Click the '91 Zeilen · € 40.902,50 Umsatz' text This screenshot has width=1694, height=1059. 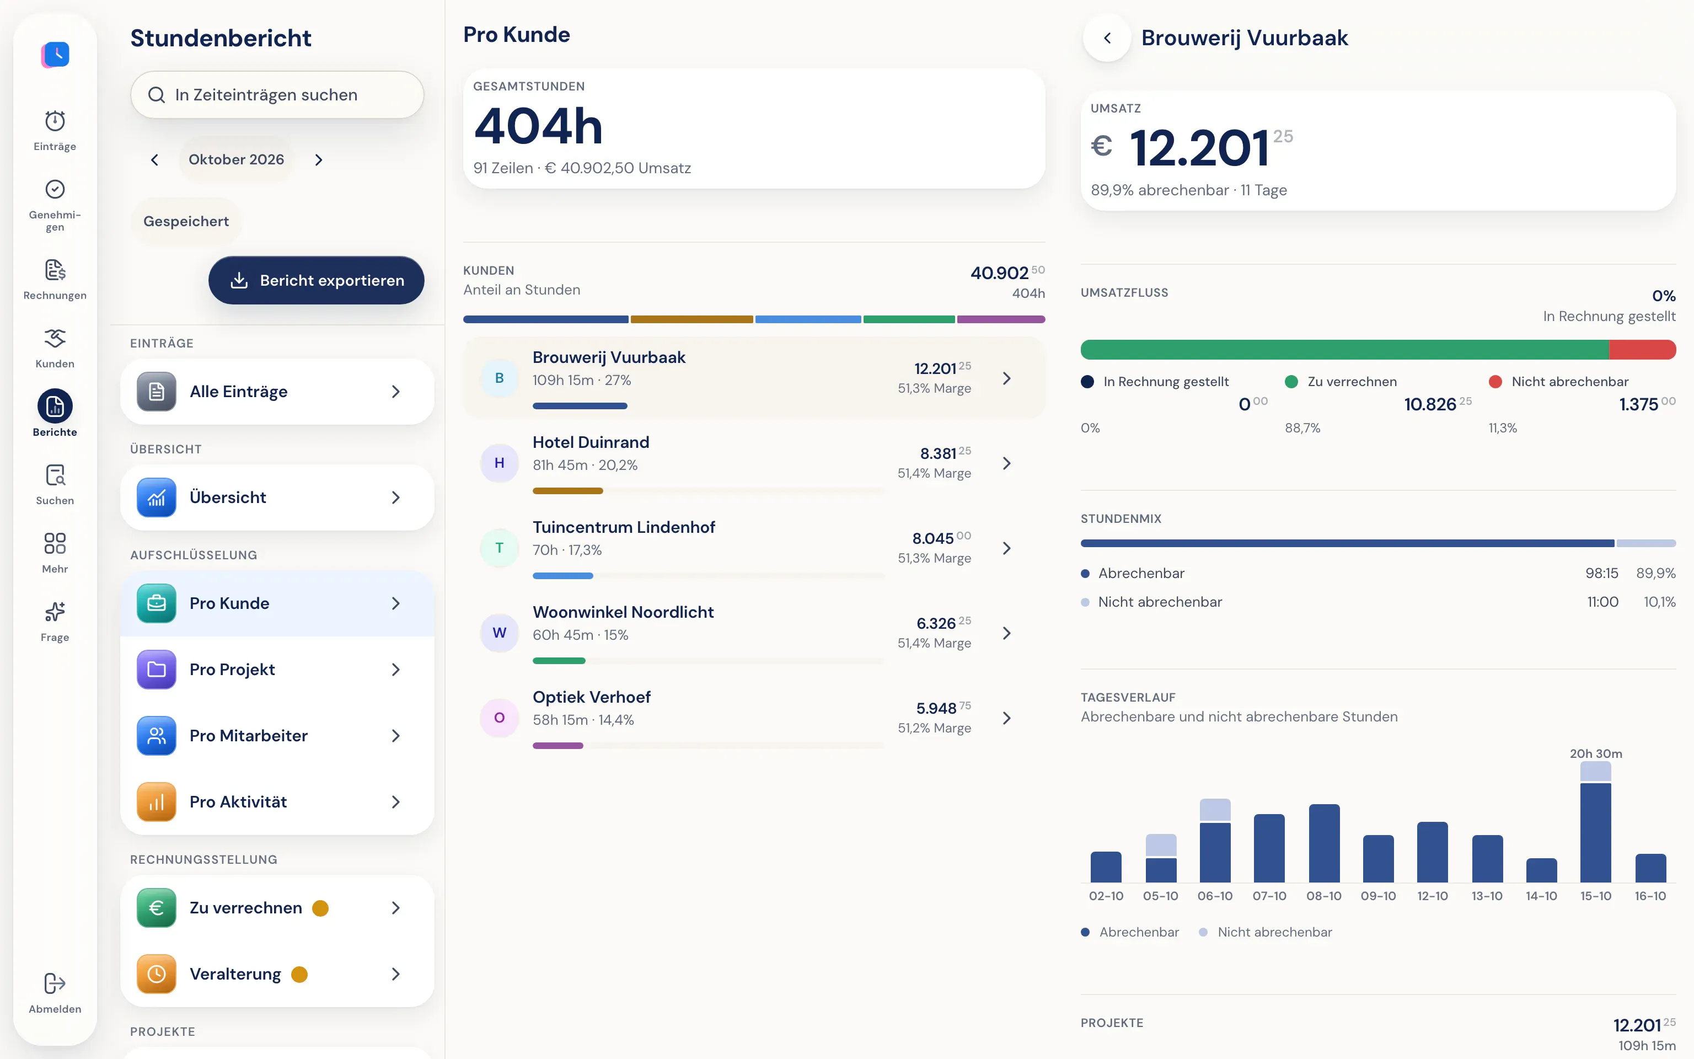point(582,168)
